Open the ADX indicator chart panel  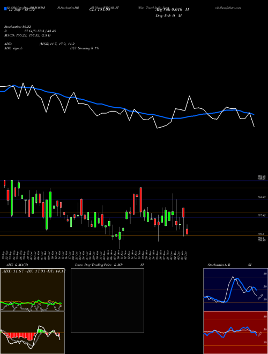(x=32, y=290)
